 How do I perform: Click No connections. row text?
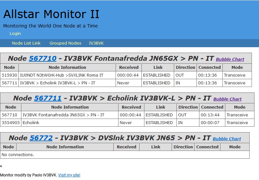(x=18, y=154)
